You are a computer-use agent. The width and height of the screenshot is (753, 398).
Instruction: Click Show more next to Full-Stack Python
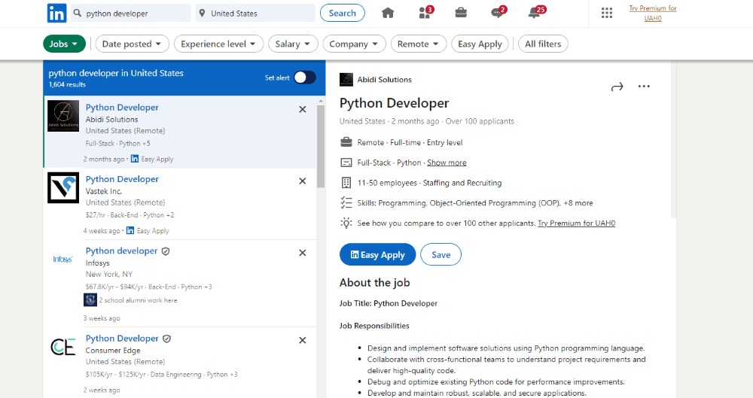pos(447,163)
